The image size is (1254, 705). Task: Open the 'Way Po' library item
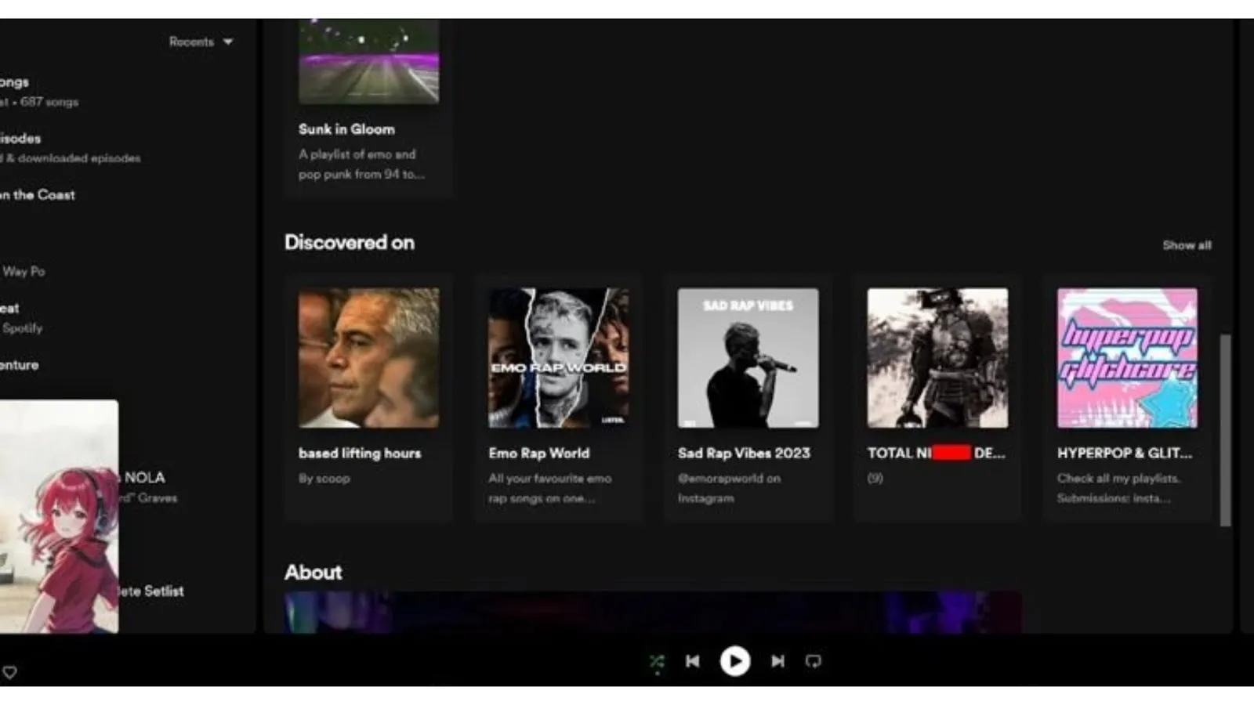(23, 271)
